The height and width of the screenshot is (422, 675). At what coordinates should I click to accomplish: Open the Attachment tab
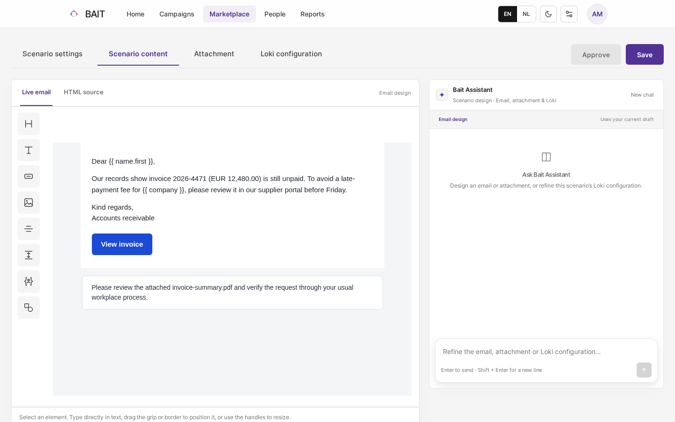(x=214, y=54)
